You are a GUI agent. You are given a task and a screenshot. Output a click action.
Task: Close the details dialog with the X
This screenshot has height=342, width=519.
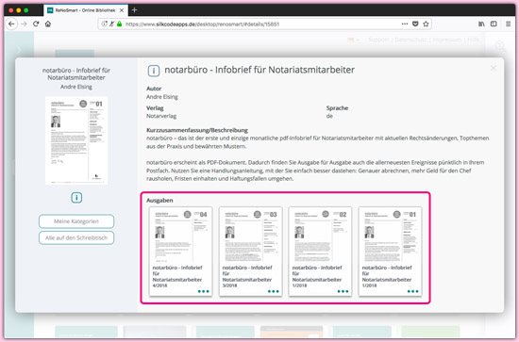[494, 68]
